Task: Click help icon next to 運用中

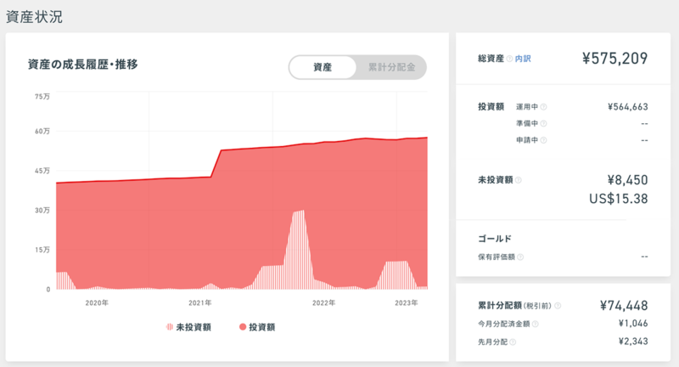Action: [543, 106]
